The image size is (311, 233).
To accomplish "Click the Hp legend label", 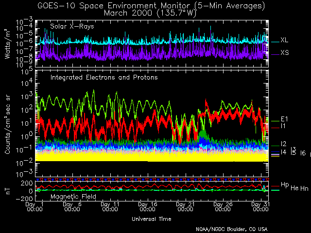I will [285, 184].
